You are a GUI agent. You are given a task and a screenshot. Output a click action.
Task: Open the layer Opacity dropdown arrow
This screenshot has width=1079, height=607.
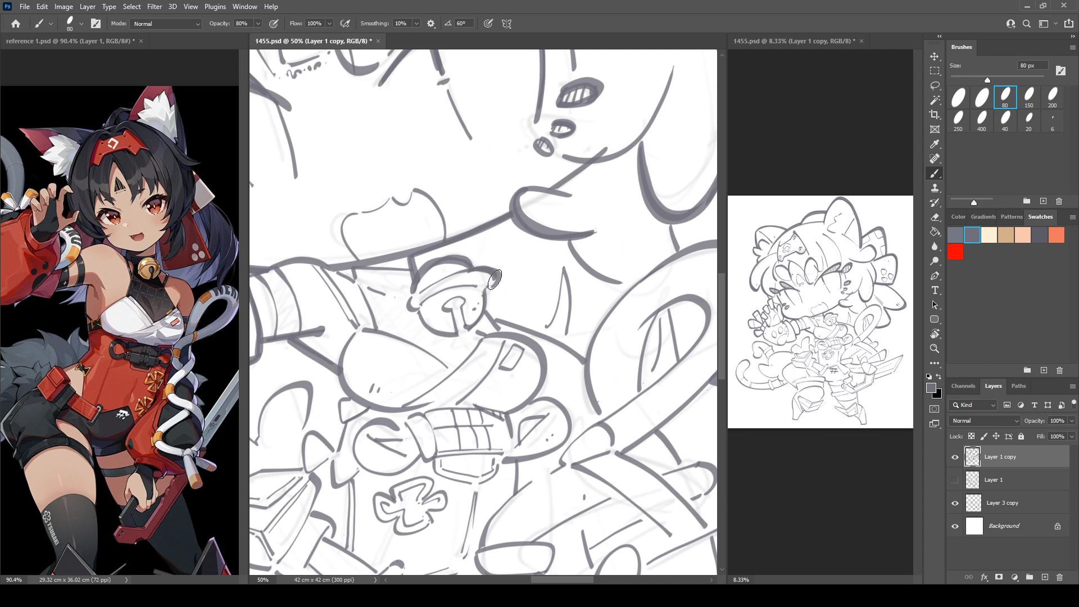[x=1072, y=421]
